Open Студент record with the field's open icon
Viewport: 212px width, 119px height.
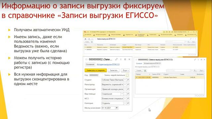(128, 80)
